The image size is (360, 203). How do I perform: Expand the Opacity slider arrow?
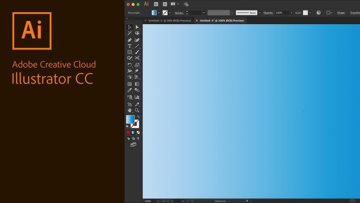pyautogui.click(x=291, y=13)
